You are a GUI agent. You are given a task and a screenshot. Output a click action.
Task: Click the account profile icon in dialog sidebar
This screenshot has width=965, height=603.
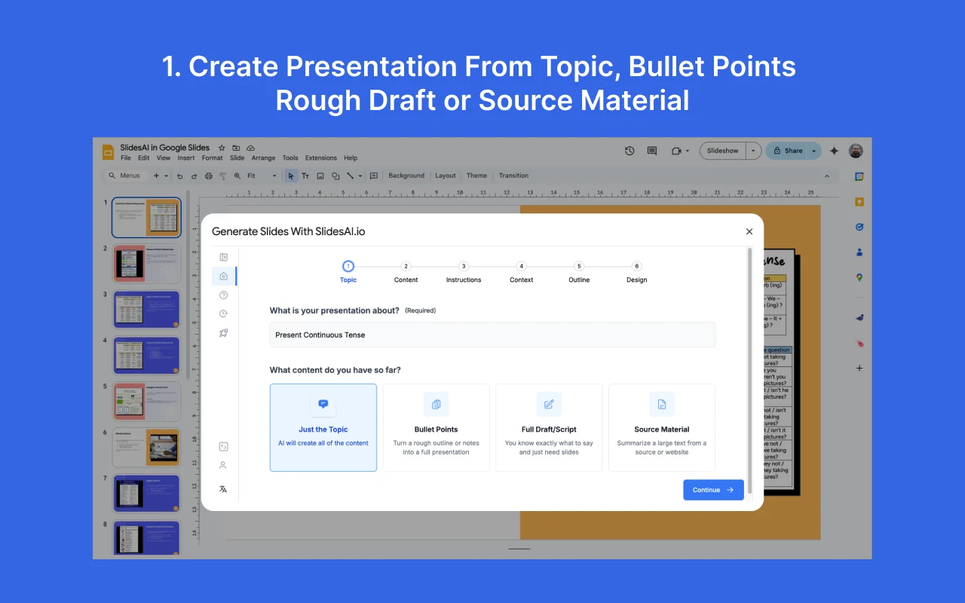click(x=223, y=466)
